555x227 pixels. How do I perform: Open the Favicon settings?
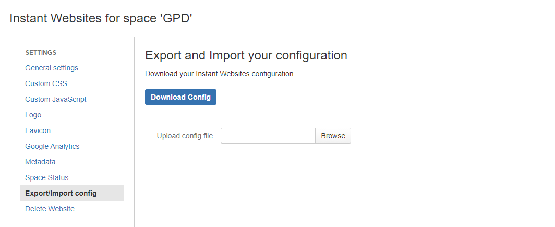(x=38, y=130)
